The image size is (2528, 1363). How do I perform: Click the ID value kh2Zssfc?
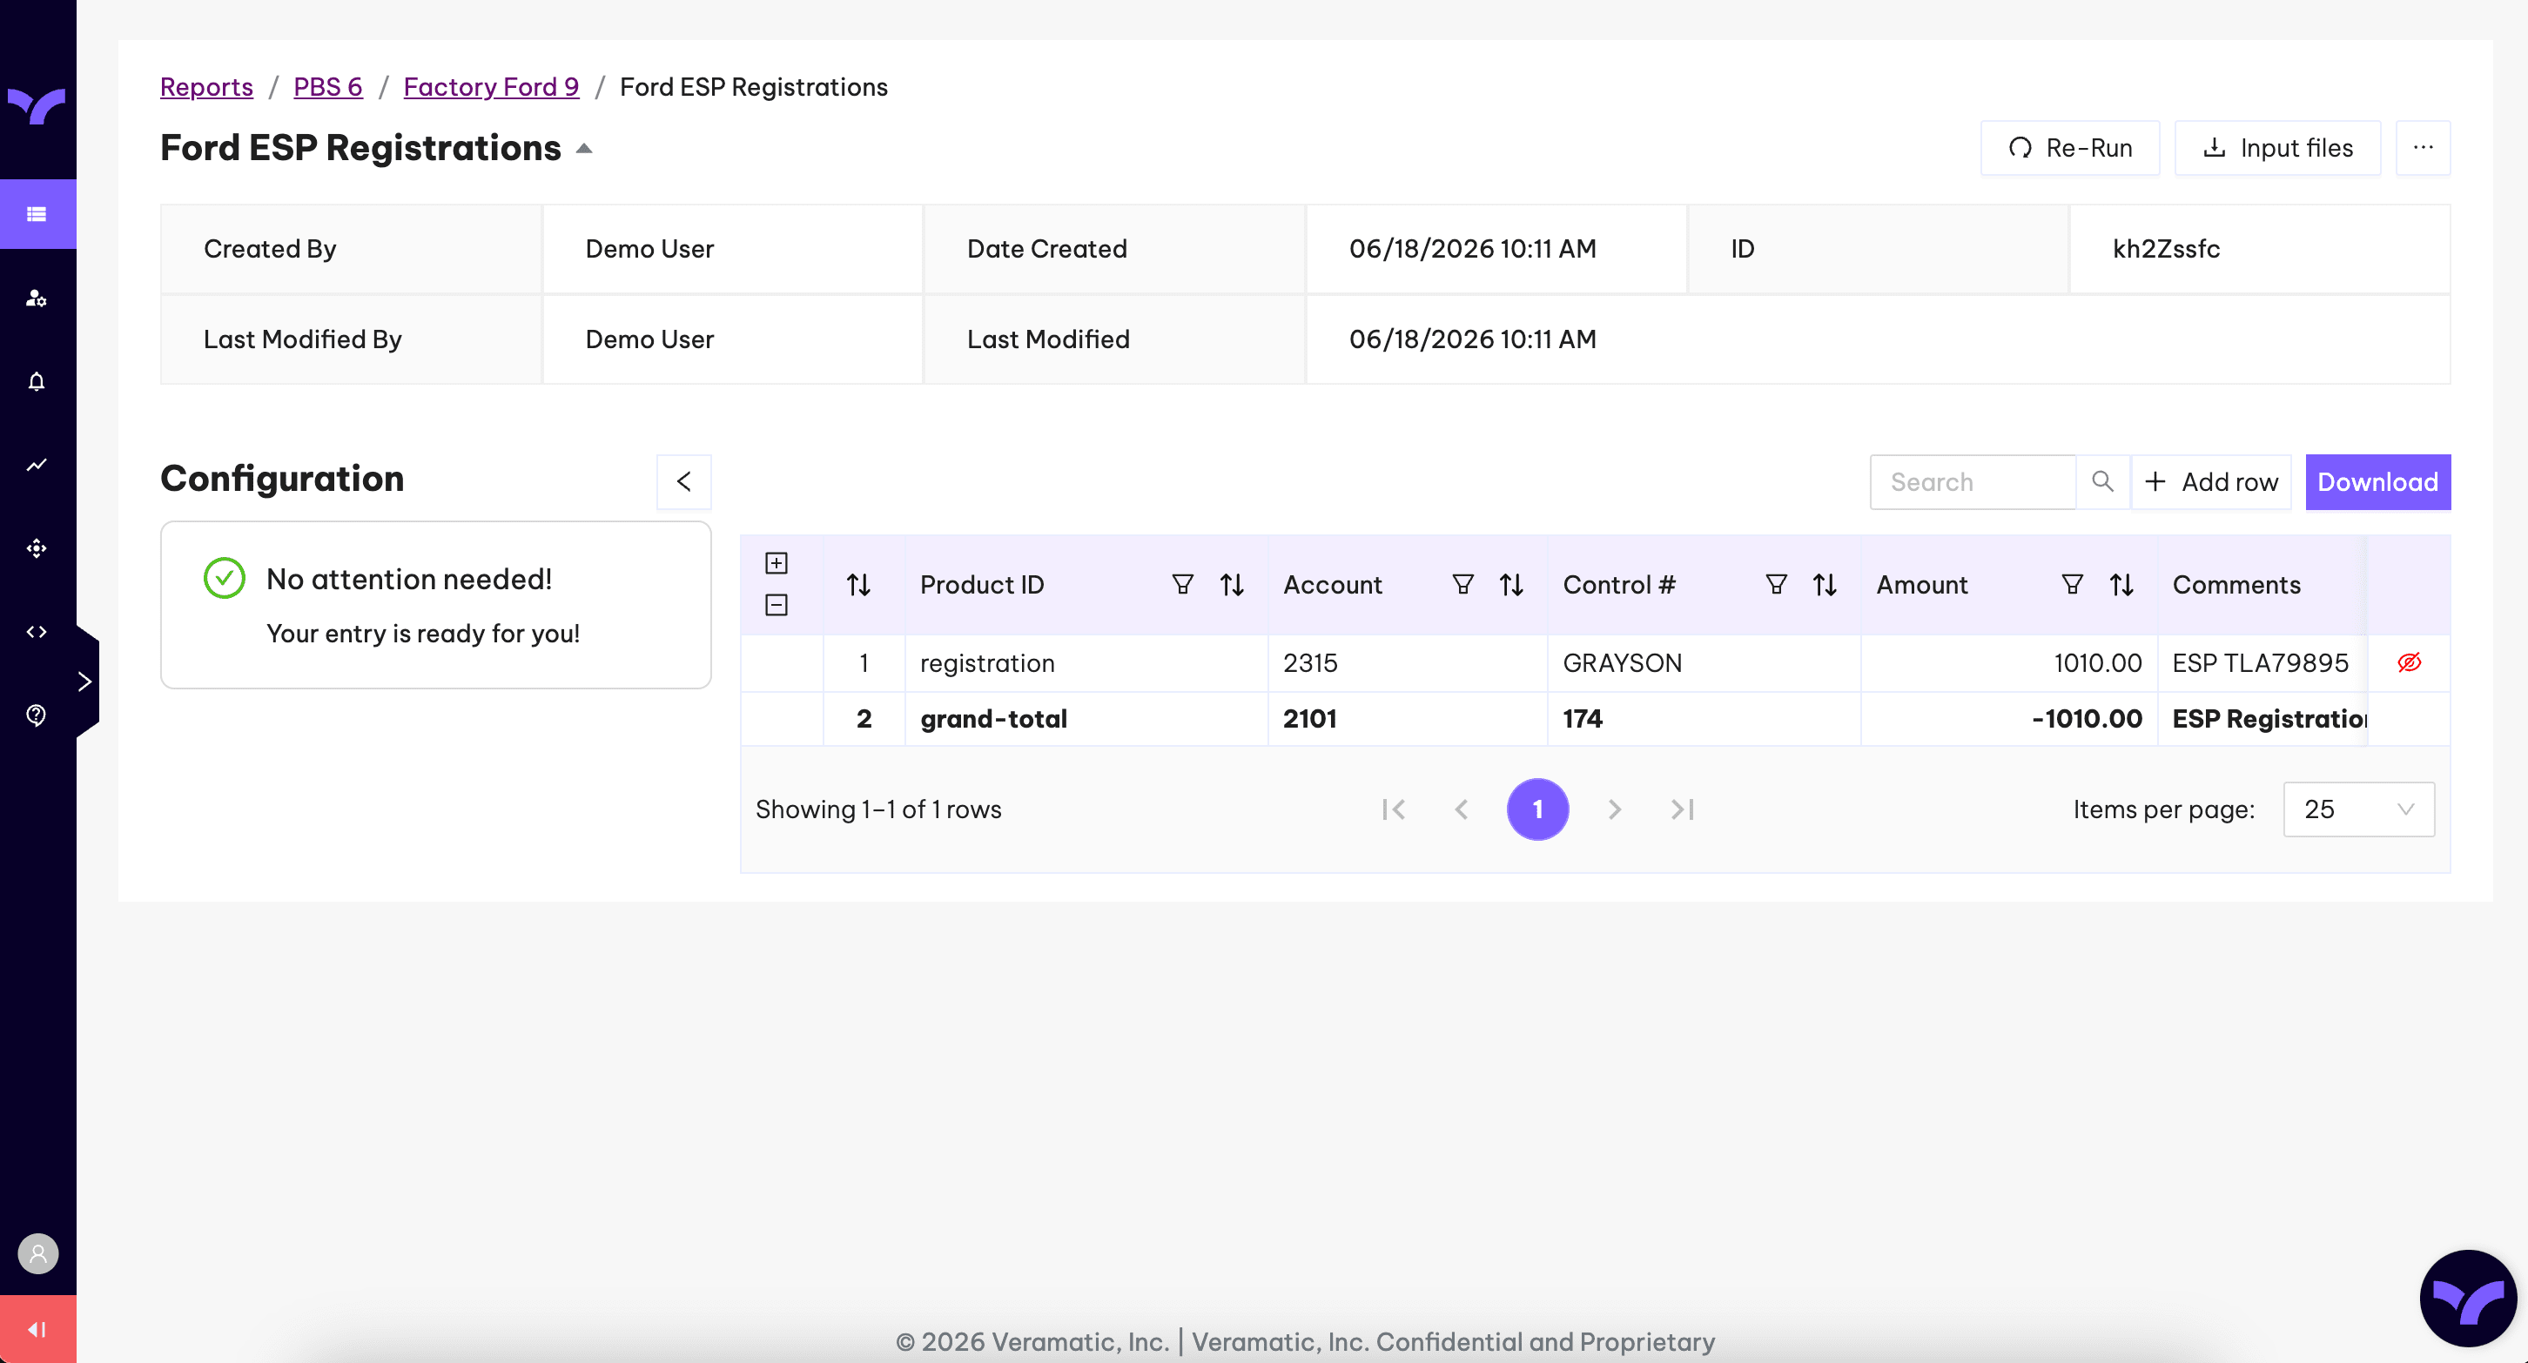(x=2166, y=249)
